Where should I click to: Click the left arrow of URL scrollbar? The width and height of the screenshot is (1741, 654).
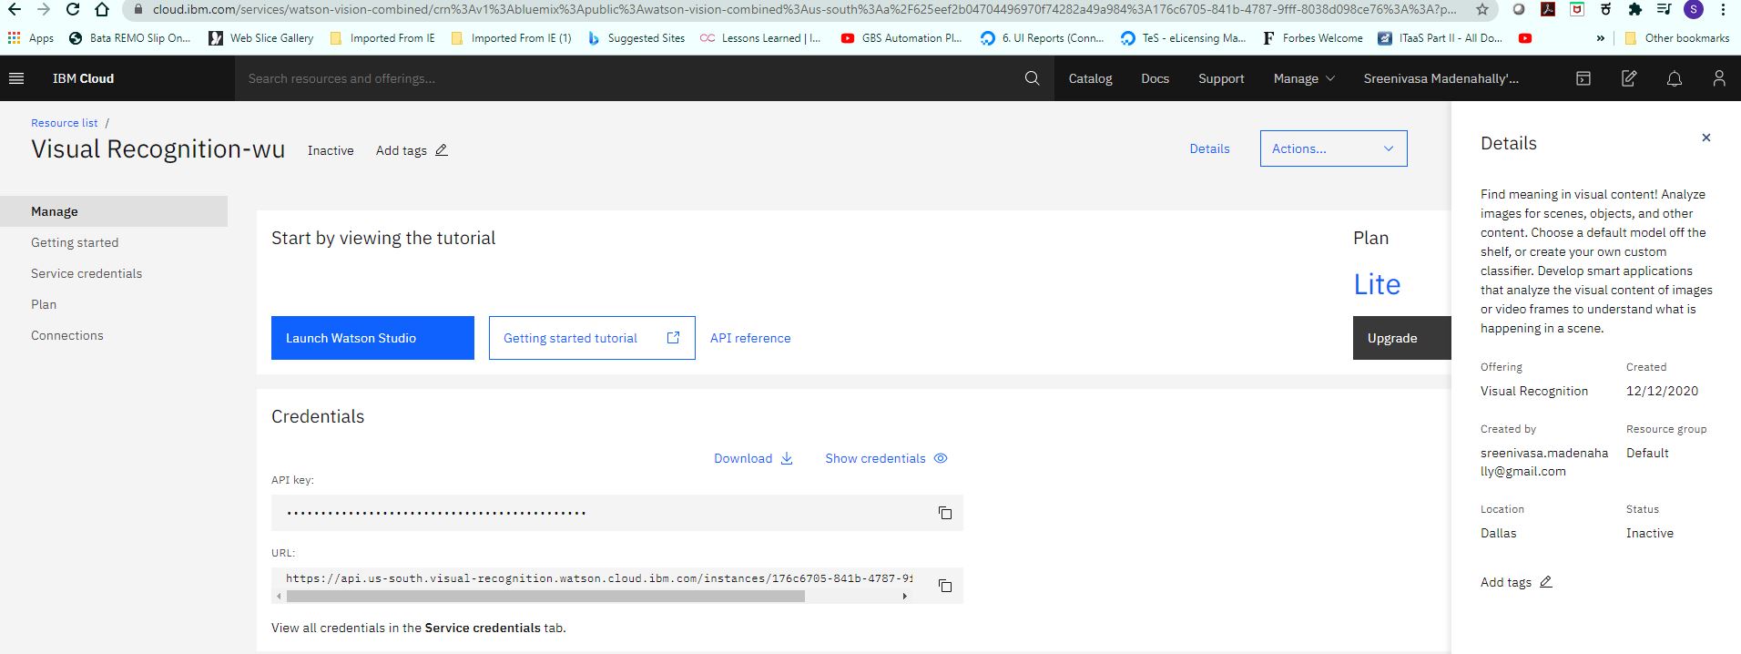tap(279, 597)
